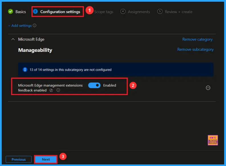
Task: Toggle Edge management extensions feedback switch
Action: (94, 85)
